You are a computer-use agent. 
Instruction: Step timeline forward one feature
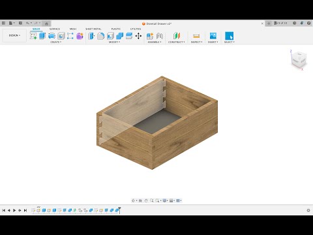coord(20,210)
